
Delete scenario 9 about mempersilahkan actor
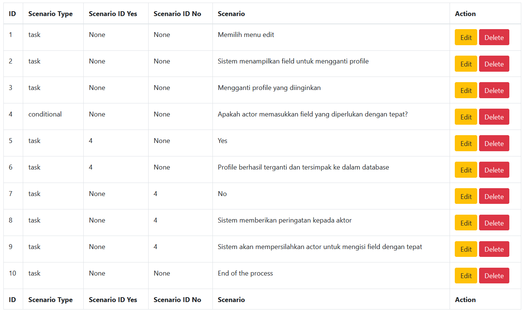(x=494, y=249)
